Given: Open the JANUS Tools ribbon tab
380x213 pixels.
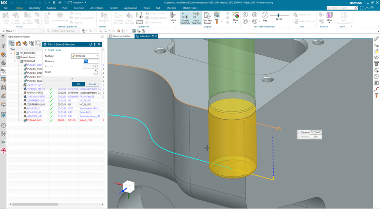Looking at the screenshot, I should pyautogui.click(x=190, y=8).
